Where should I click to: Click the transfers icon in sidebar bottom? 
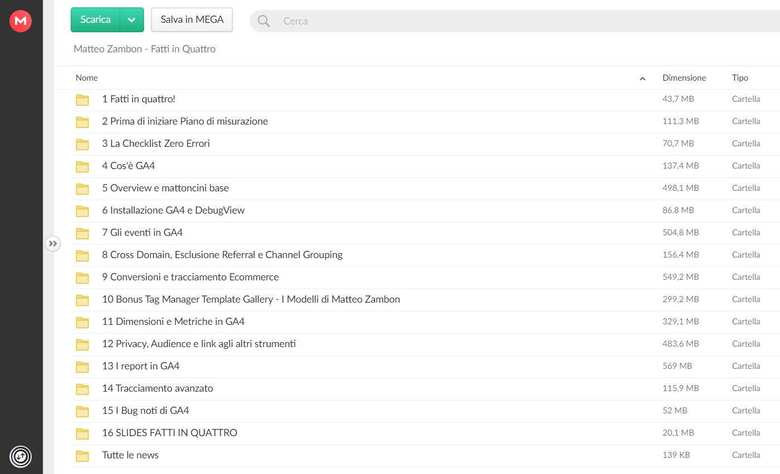[x=21, y=457]
